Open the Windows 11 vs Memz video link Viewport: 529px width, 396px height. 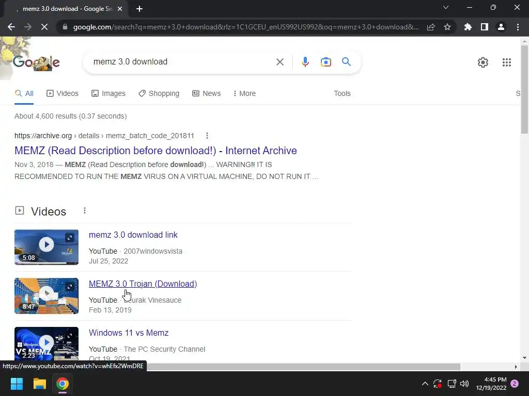[x=129, y=333]
